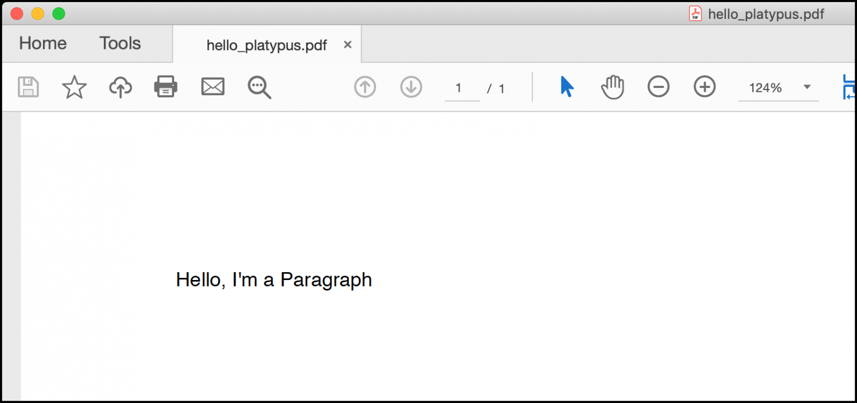Go to the next page down arrow
The image size is (857, 403).
coord(411,87)
